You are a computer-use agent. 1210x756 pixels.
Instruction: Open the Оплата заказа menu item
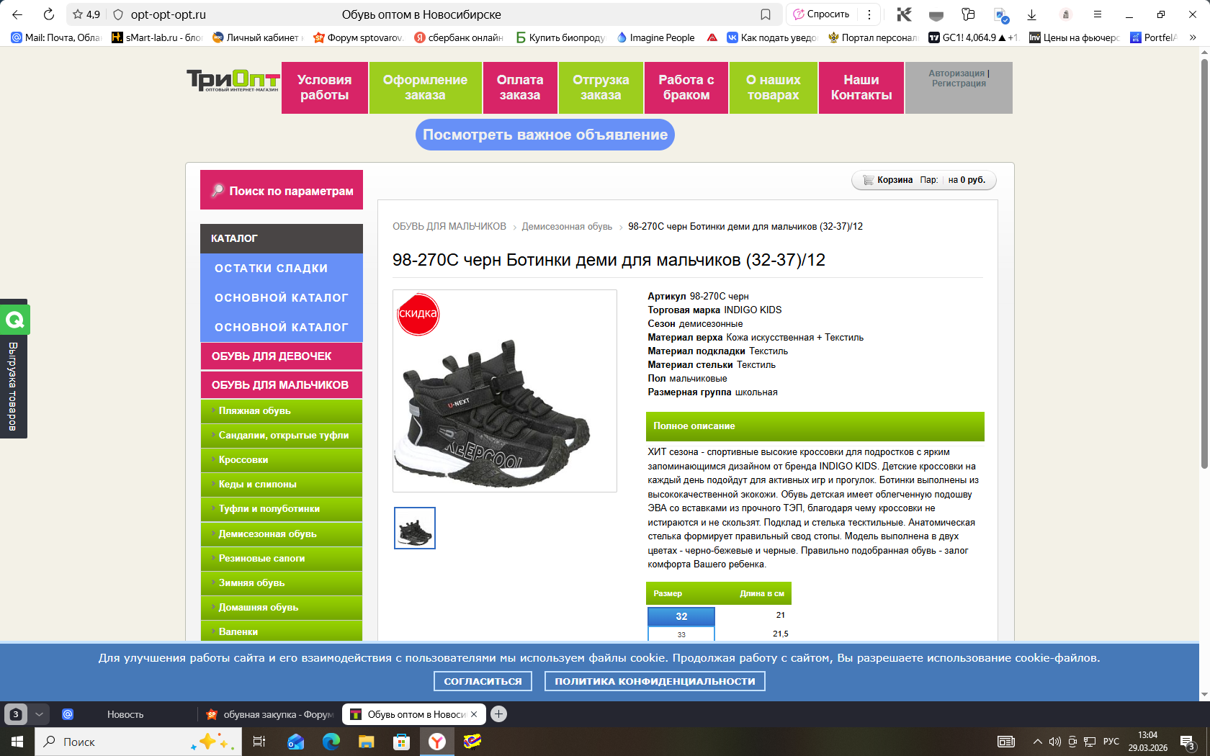[519, 88]
